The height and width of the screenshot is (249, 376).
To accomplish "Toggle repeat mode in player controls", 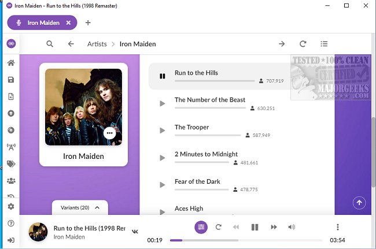I will point(218,227).
